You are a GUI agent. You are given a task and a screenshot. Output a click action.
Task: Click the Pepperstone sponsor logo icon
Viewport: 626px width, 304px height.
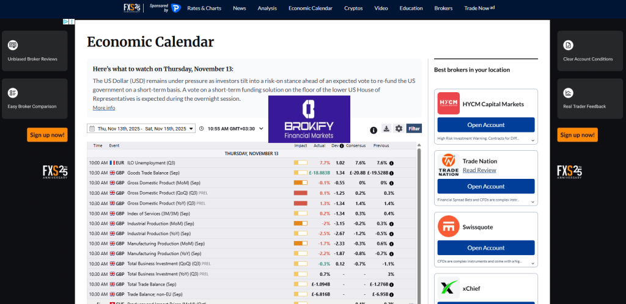pos(176,8)
